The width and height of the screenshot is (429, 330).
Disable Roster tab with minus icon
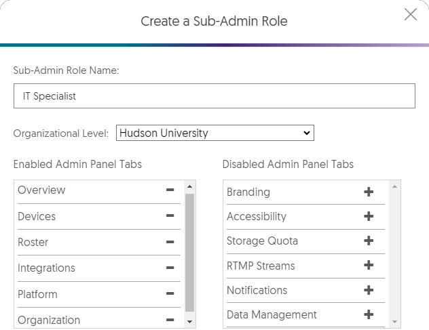[170, 243]
